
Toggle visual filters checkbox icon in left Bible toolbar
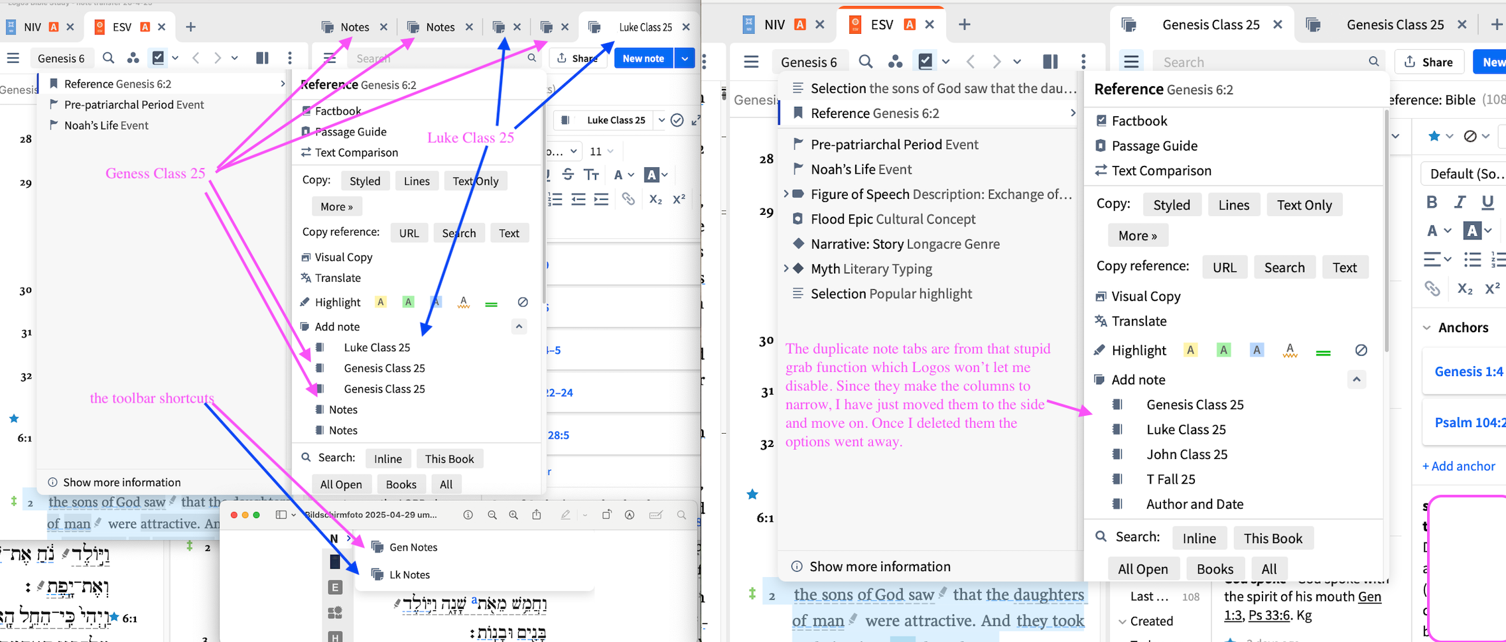158,58
